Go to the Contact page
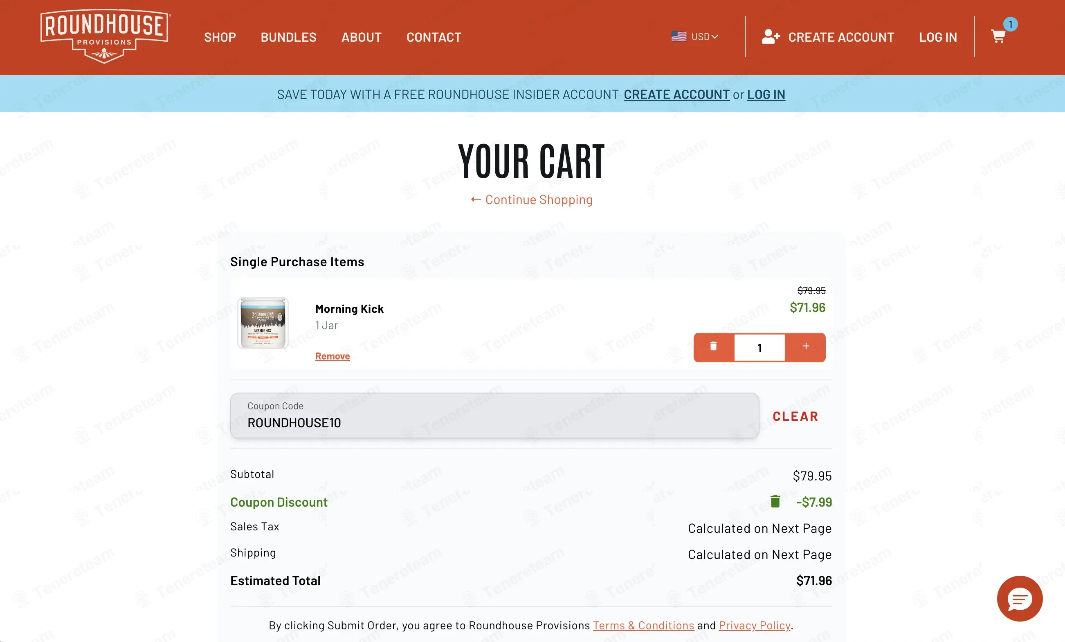The height and width of the screenshot is (642, 1065). 434,37
